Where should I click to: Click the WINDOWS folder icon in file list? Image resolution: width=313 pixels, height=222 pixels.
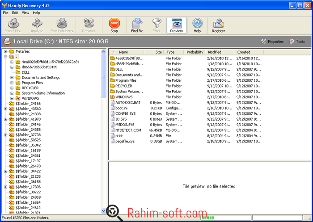pyautogui.click(x=112, y=97)
